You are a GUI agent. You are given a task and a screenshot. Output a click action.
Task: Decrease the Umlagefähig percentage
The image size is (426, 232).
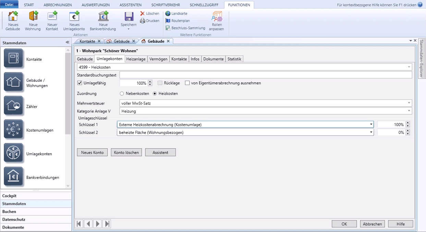[x=150, y=84]
